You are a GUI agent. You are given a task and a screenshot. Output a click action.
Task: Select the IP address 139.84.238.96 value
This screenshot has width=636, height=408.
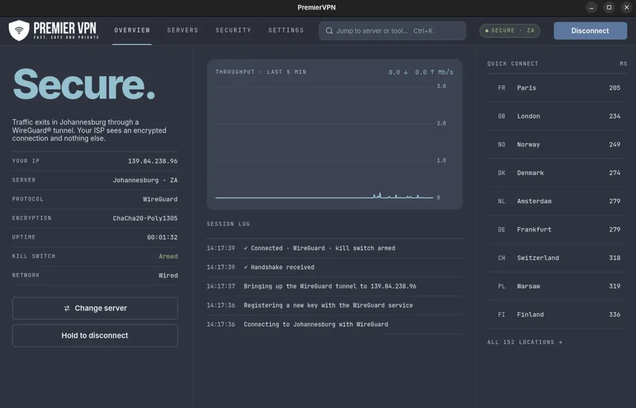[153, 161]
